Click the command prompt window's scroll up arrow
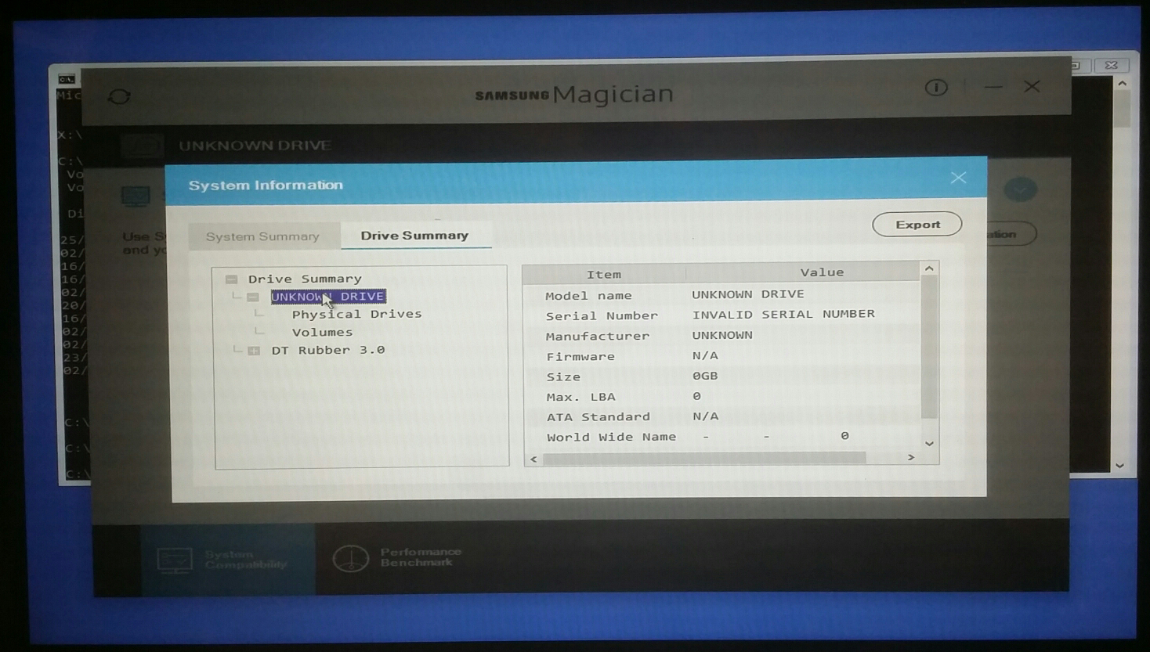This screenshot has height=652, width=1150. coord(1123,83)
